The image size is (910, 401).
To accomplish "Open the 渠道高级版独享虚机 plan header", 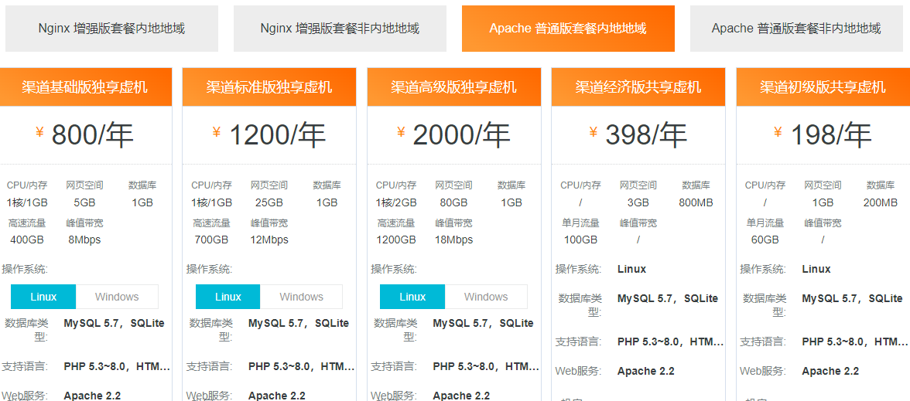I will 453,87.
